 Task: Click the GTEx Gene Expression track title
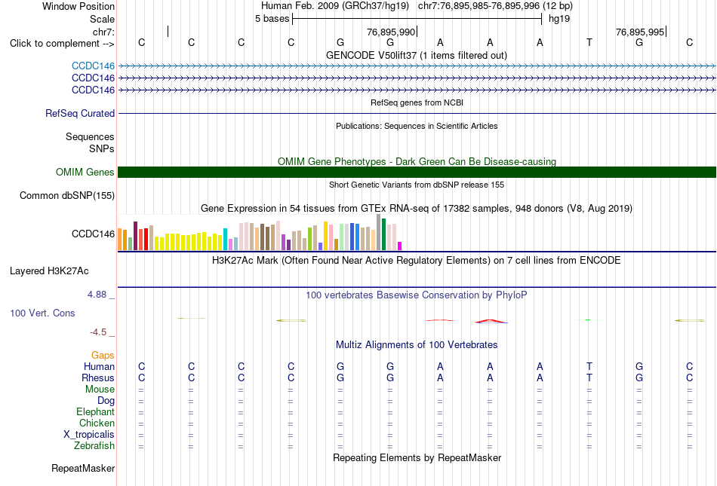tap(417, 209)
